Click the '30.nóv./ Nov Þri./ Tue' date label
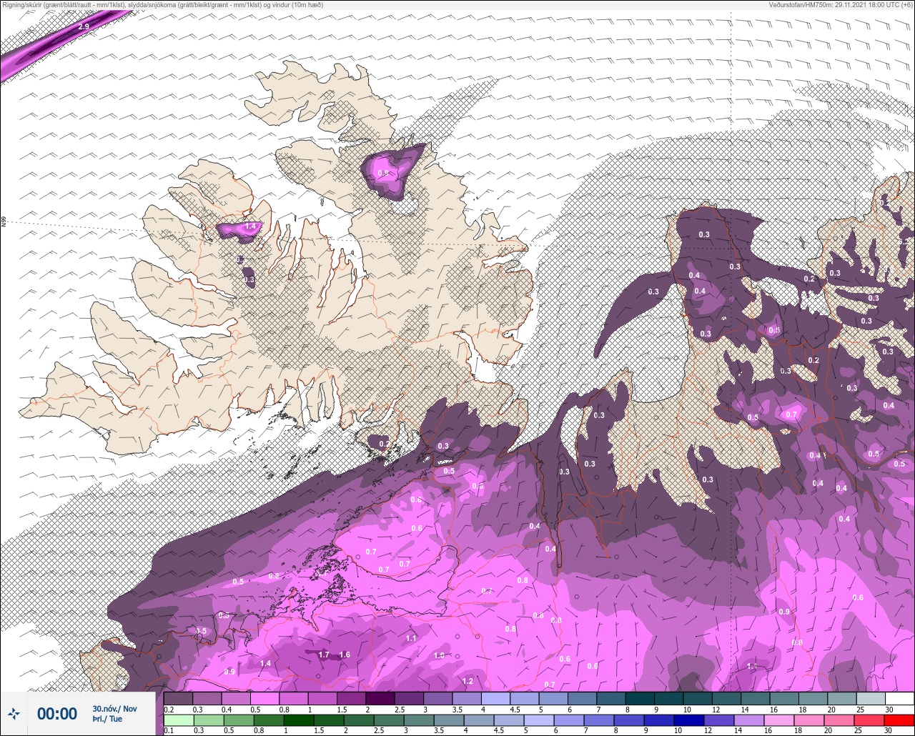915x736 pixels. pyautogui.click(x=114, y=714)
